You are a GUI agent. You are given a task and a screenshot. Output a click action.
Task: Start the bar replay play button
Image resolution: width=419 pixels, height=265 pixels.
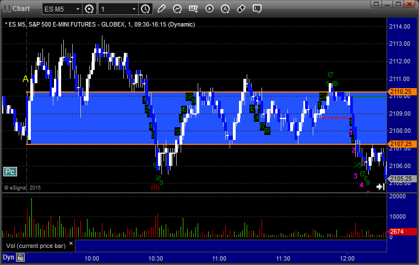(x=209, y=9)
